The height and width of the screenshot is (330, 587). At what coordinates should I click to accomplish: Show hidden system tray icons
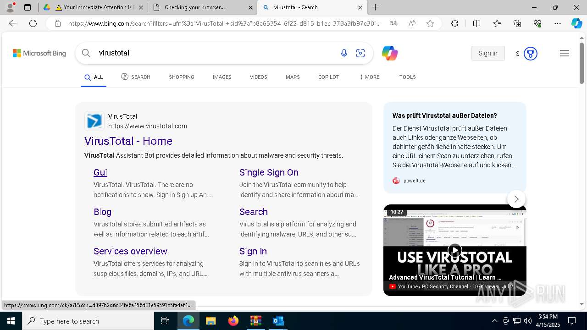click(494, 321)
